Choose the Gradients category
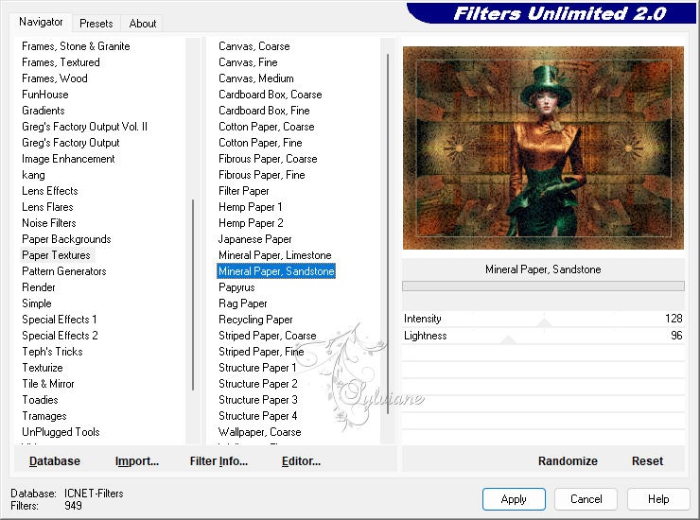 [x=44, y=111]
